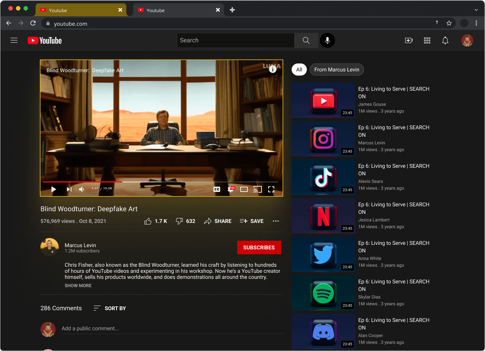Switch to the second Youtube browser tab
This screenshot has height=351, width=485.
179,10
